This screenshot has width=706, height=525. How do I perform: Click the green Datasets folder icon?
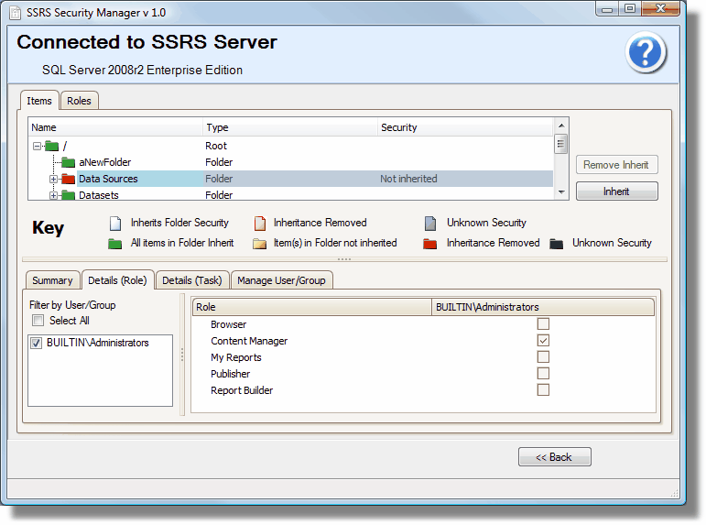tap(68, 195)
